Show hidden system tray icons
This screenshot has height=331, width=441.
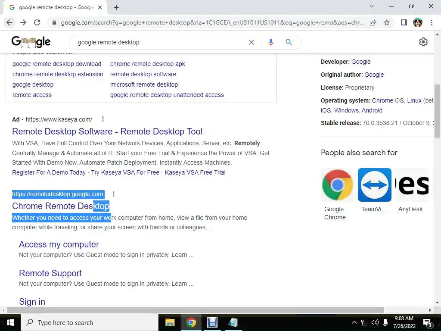[354, 322]
